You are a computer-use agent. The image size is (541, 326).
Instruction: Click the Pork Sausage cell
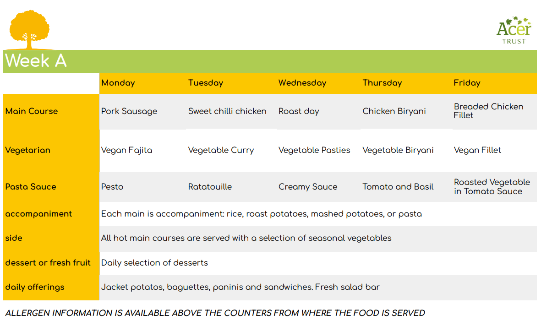coord(129,111)
